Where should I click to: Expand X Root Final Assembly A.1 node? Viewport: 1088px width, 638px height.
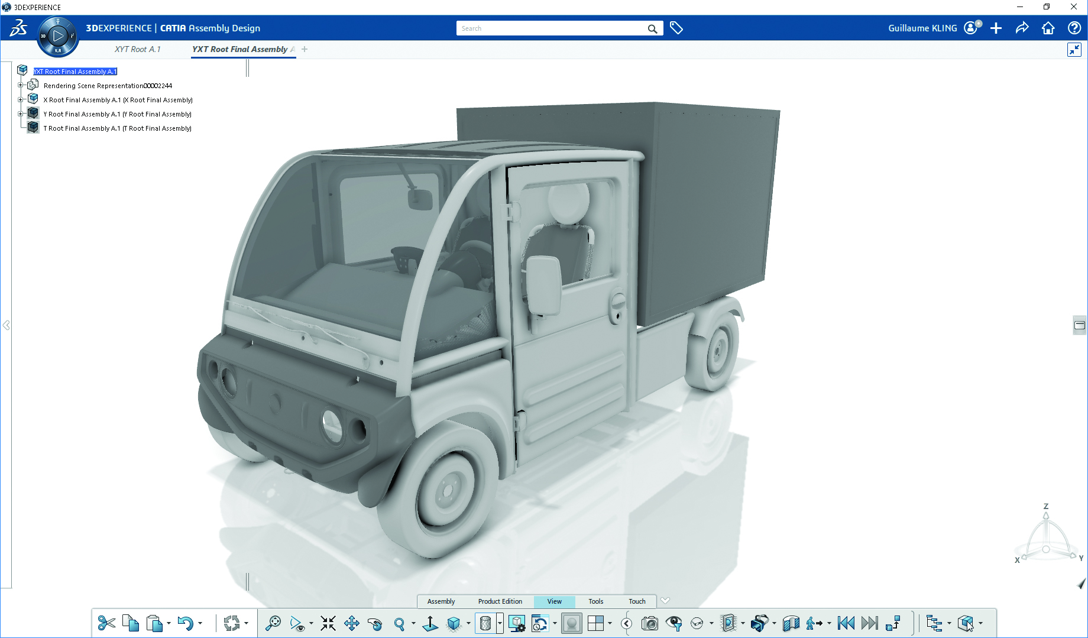pyautogui.click(x=21, y=99)
